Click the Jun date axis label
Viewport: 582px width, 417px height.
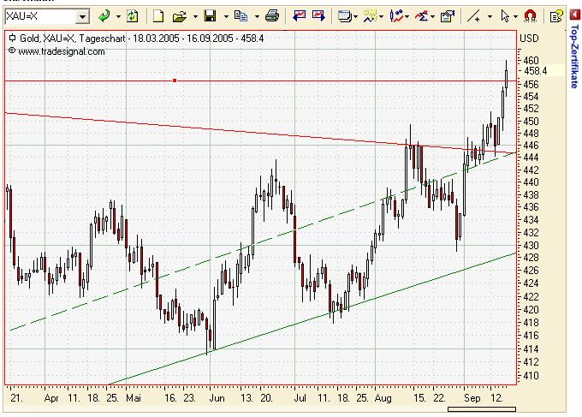click(x=217, y=398)
